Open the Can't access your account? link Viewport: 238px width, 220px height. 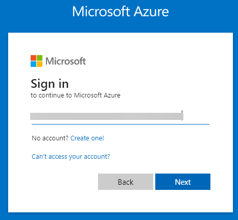click(71, 156)
